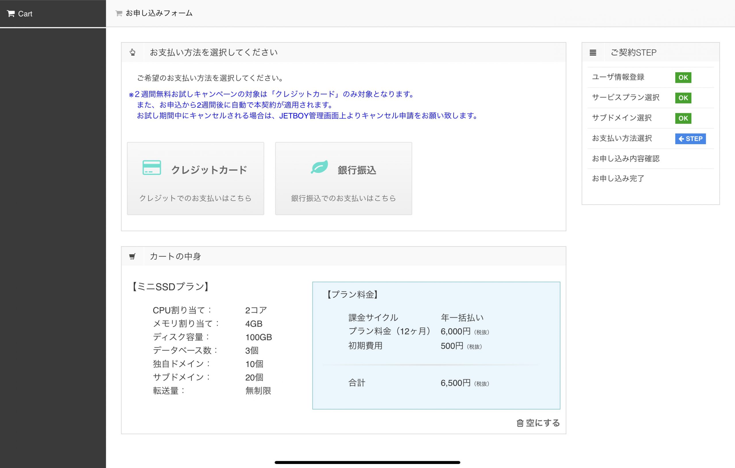
Task: Click the blue STEP badge with arrow
Action: point(690,139)
